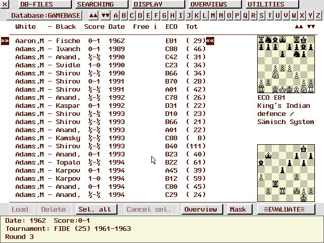Select game Adams,M - Topalo 1994

click(x=110, y=162)
